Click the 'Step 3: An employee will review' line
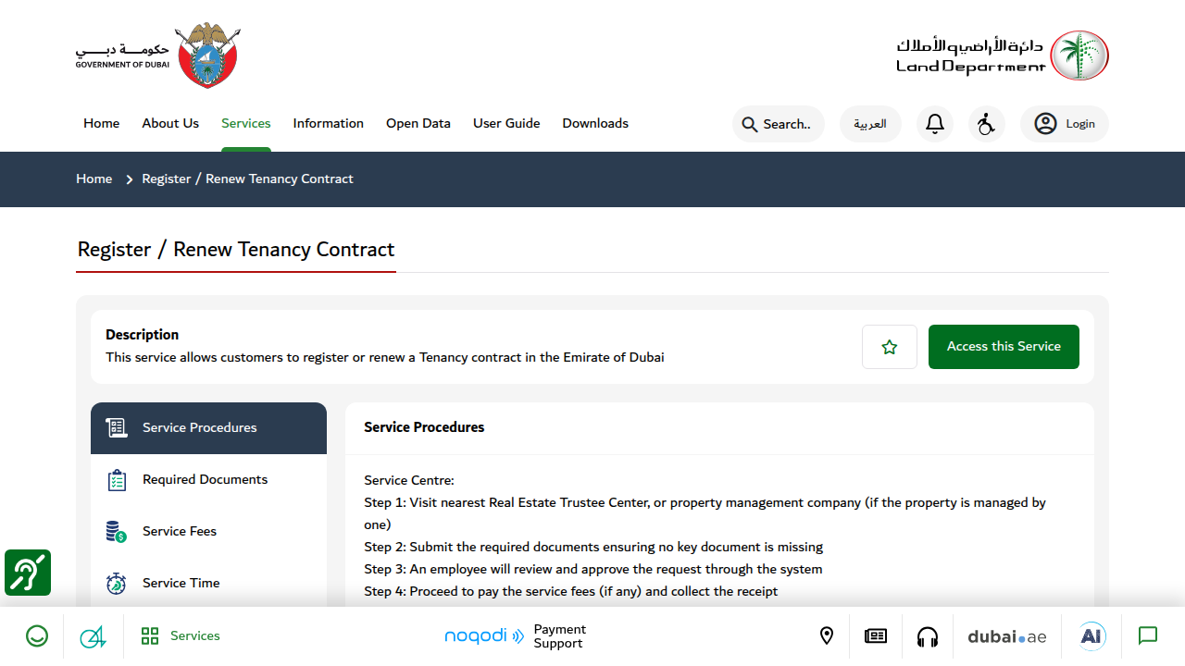The height and width of the screenshot is (666, 1185). tap(593, 569)
